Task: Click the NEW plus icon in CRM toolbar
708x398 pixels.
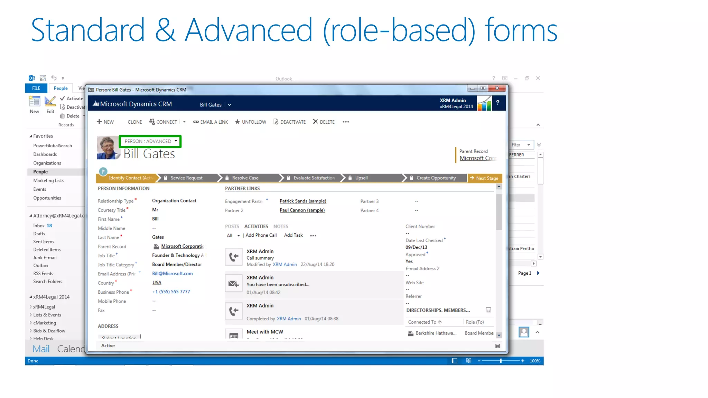Action: click(x=99, y=122)
